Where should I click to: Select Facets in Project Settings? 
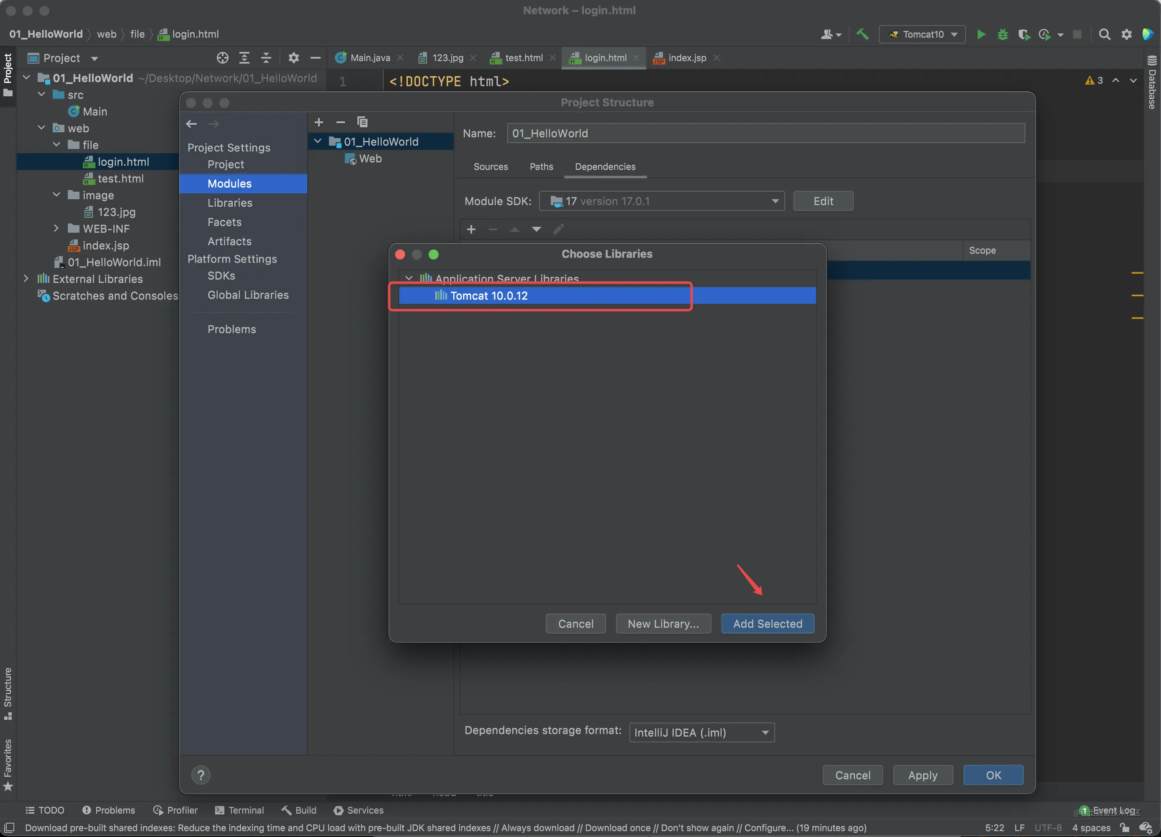point(224,222)
